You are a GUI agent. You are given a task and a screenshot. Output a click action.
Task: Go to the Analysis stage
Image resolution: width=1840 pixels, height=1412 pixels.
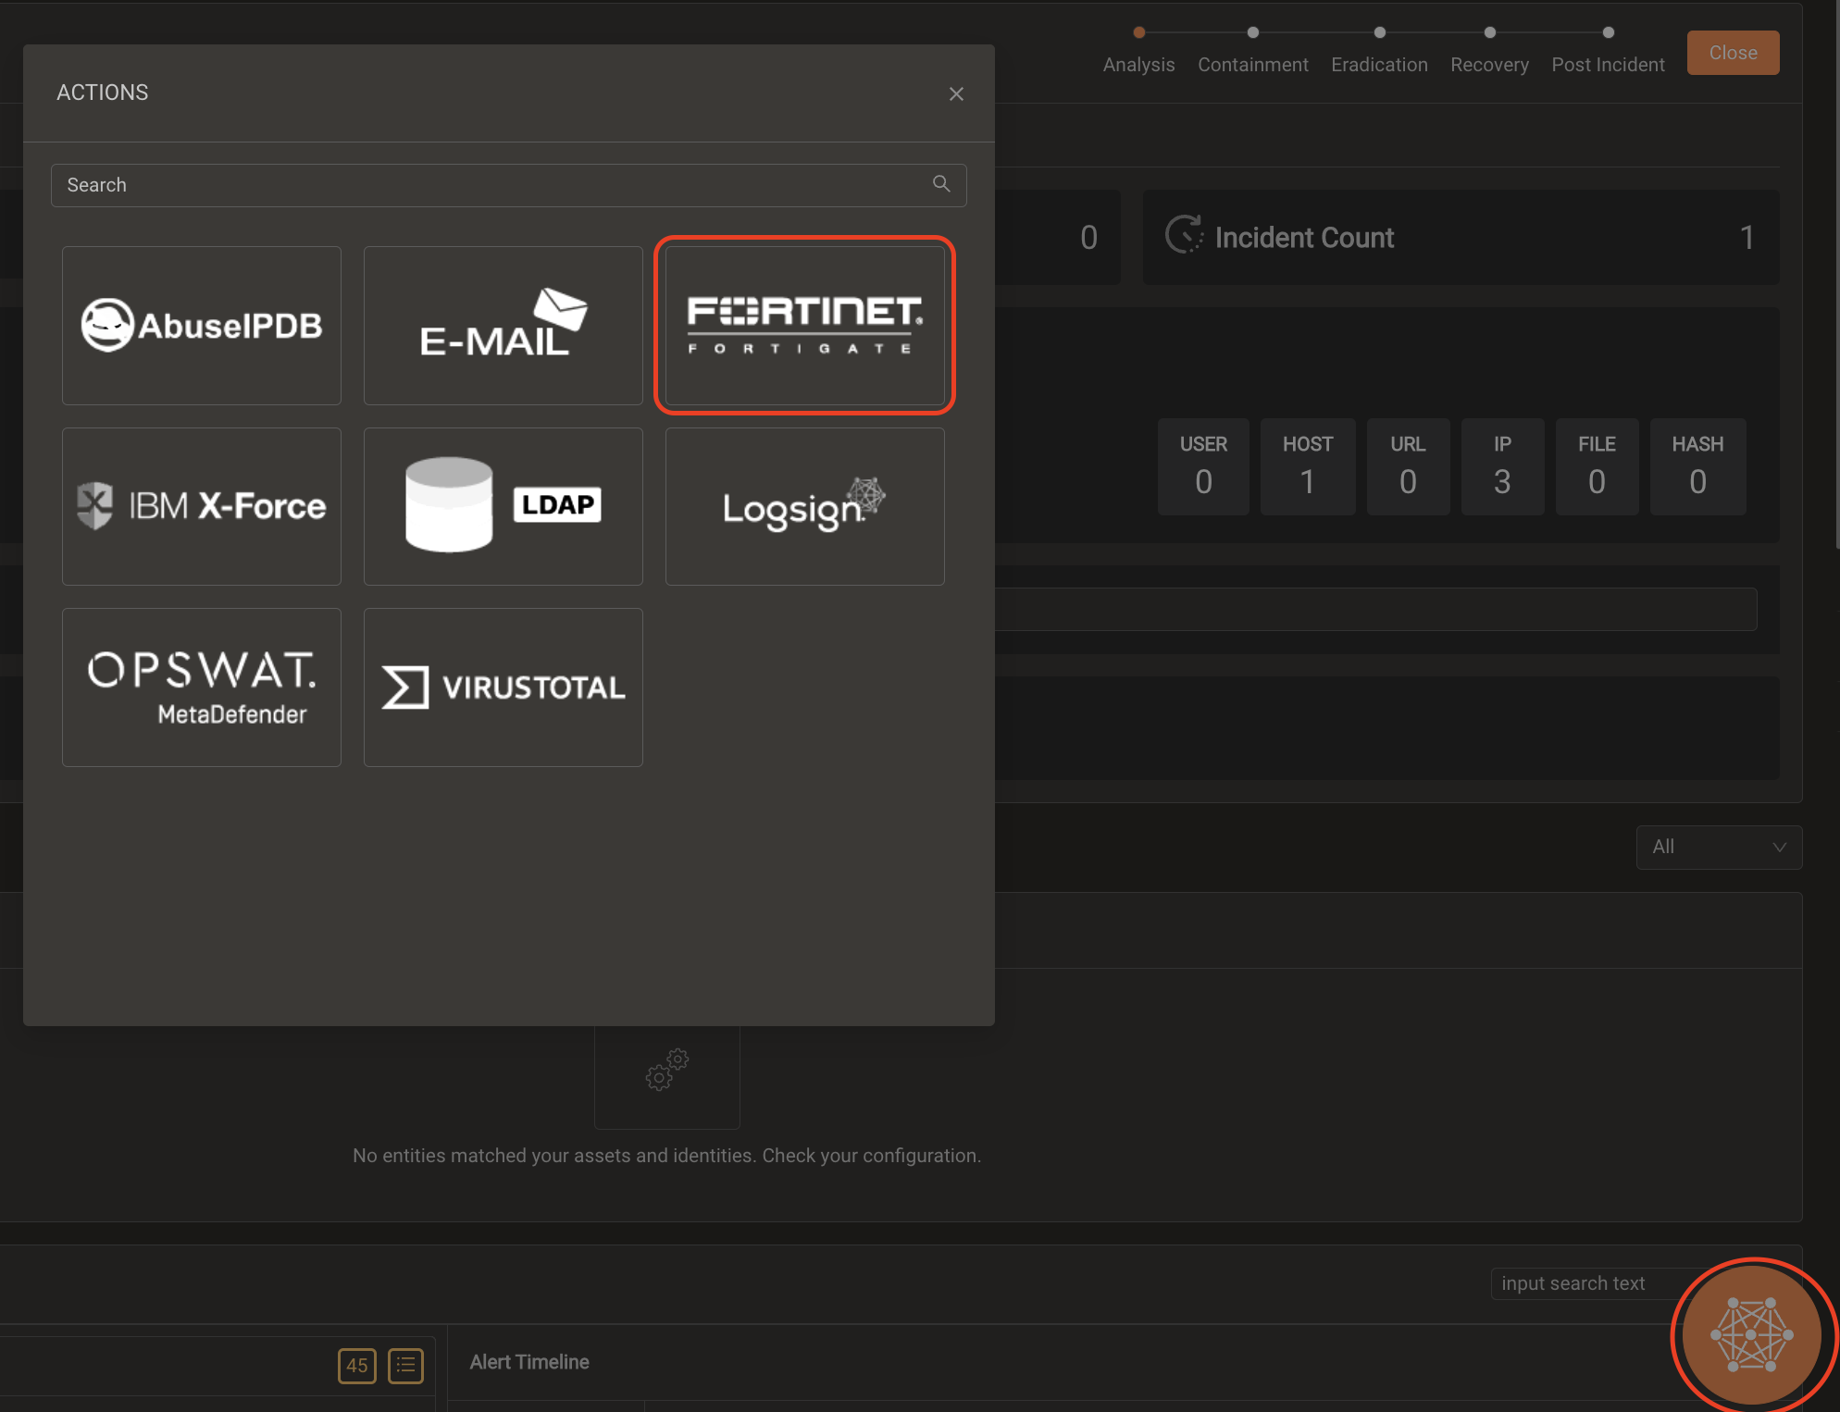(x=1138, y=52)
